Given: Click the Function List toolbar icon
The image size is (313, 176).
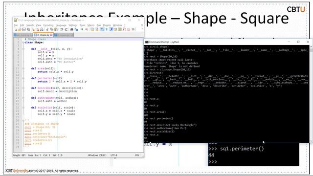Looking at the screenshot, I should tap(124, 29).
